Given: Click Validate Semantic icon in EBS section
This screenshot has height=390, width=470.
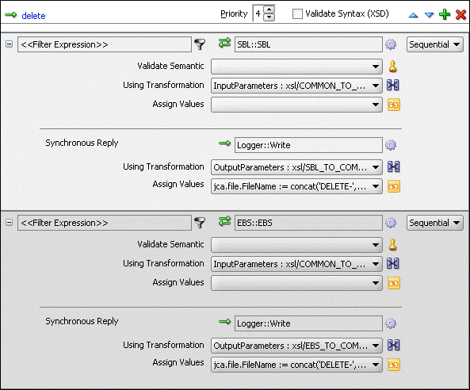Looking at the screenshot, I should [x=392, y=245].
